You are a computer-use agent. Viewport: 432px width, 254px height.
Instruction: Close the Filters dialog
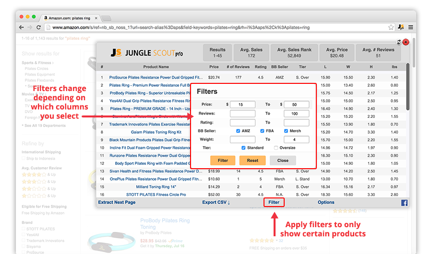pos(283,161)
